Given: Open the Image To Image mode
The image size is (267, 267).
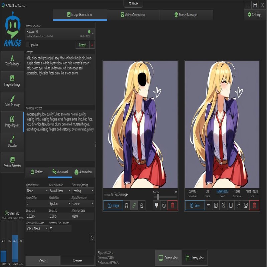Looking at the screenshot, I should point(12,81).
